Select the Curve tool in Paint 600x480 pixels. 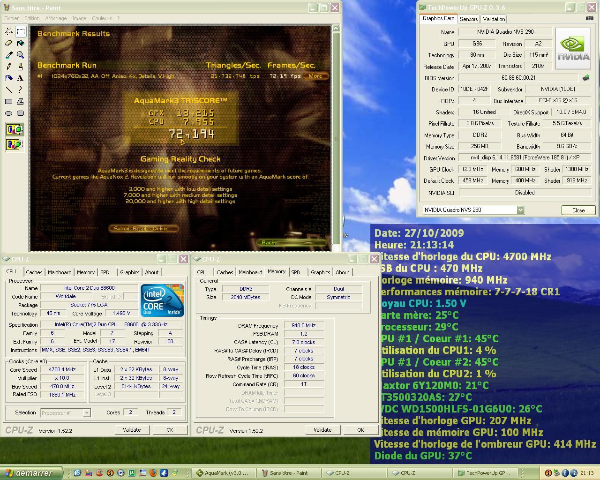coord(21,90)
